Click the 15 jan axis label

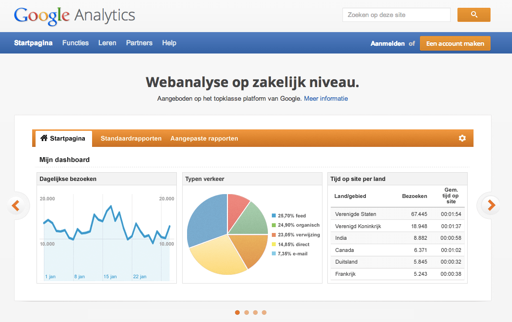tap(110, 276)
